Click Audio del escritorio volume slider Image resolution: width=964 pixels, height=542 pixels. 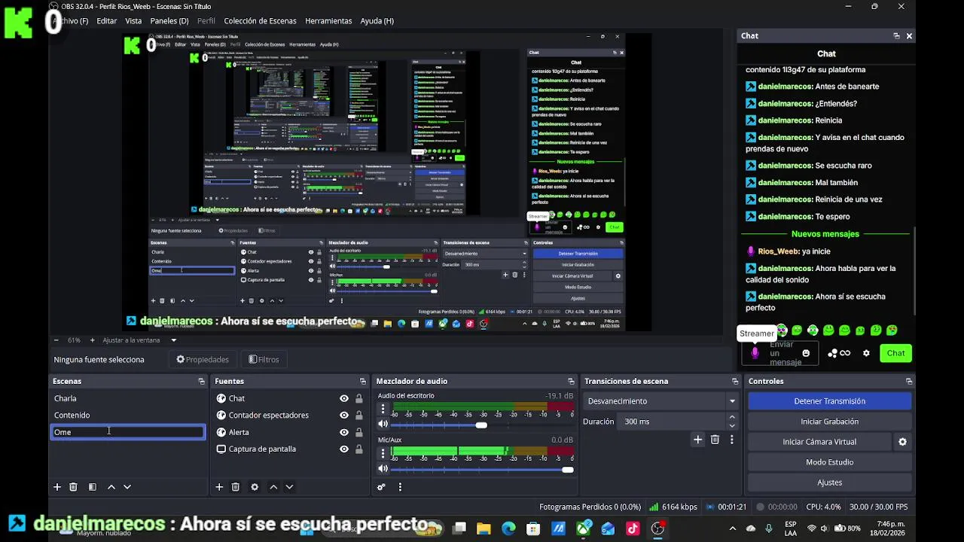tap(482, 425)
